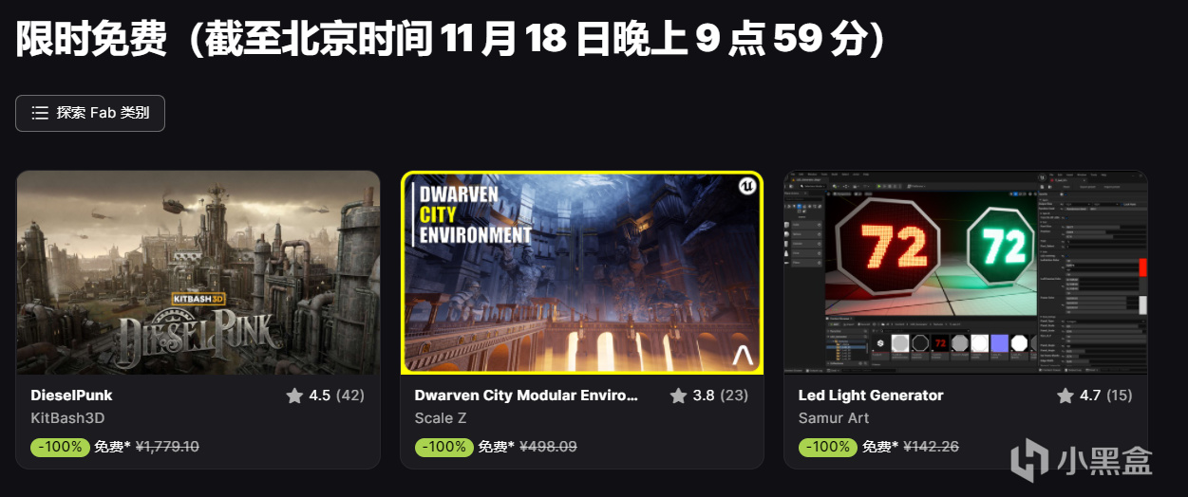This screenshot has height=497, width=1188.
Task: Click star rating icon on Dwarven City
Action: pyautogui.click(x=678, y=395)
